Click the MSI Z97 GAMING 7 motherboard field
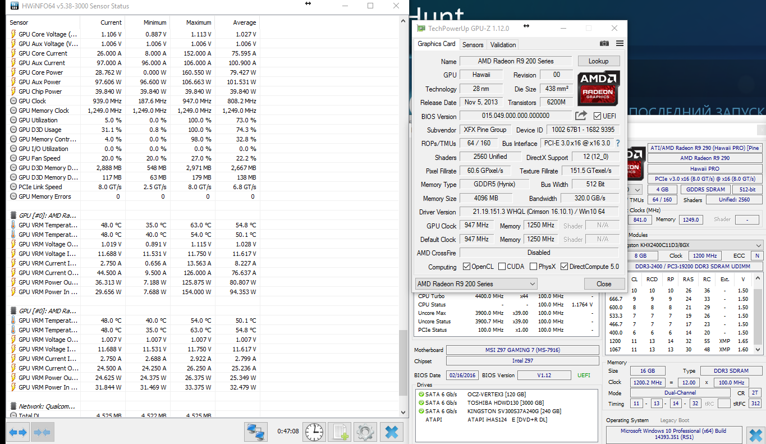766x444 pixels. click(522, 350)
